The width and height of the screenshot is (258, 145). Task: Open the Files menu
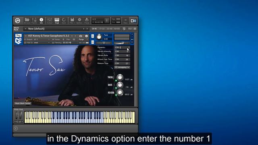[x=72, y=21]
